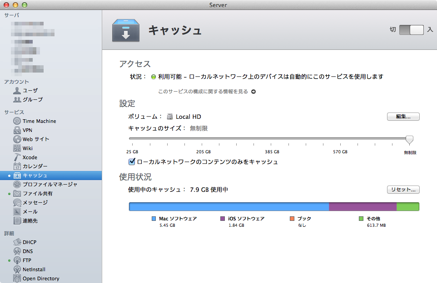Click the large キャッシュ header icon
Viewport: 437px width, 283px height.
(126, 30)
